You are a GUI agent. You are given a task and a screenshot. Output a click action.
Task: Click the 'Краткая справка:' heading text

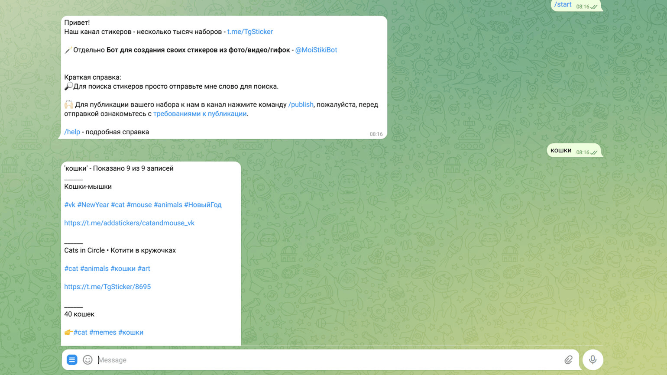(93, 77)
